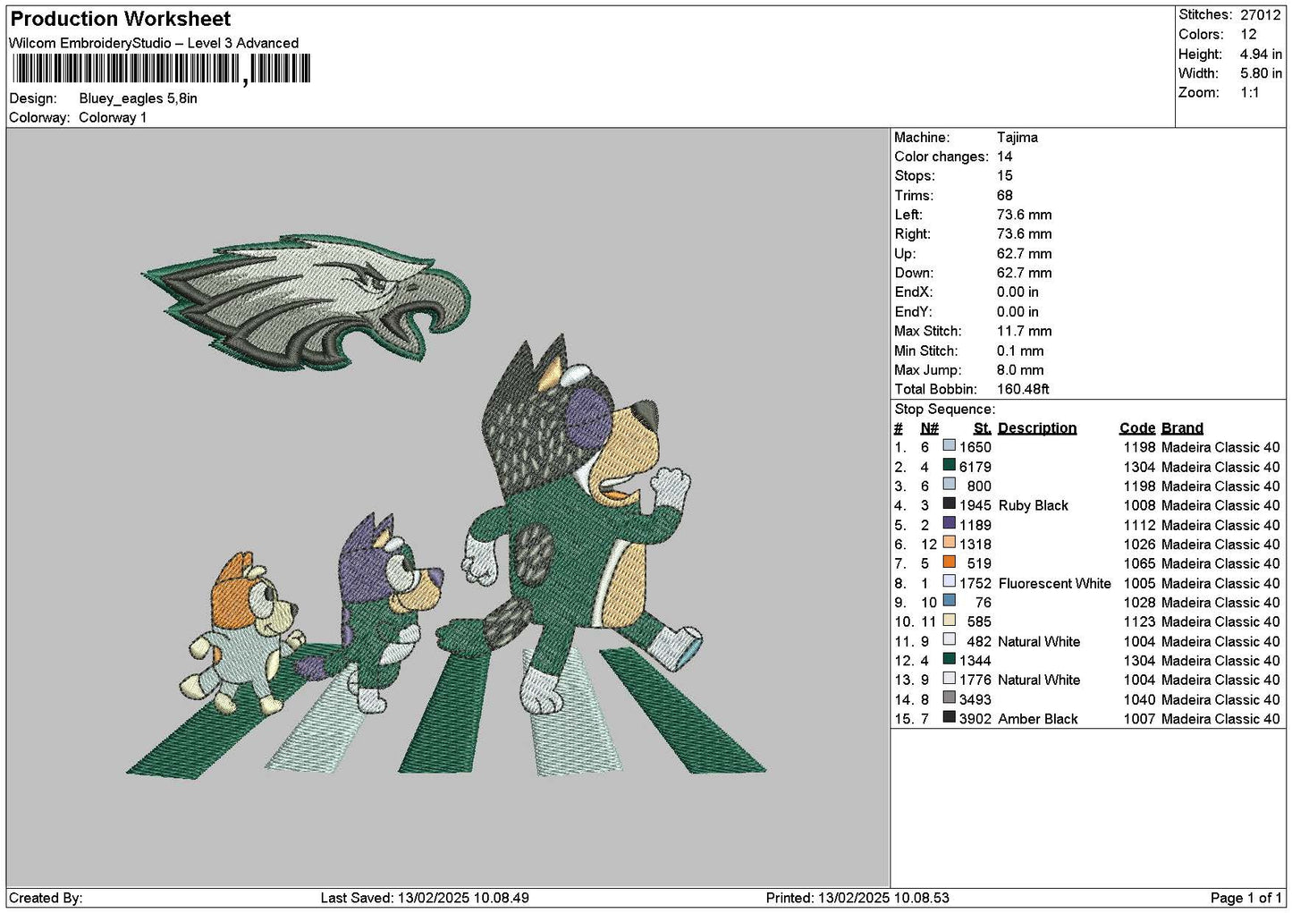Click 'Wilcom EmbroideryStudio – Level 3 Advanced' text

tap(154, 43)
